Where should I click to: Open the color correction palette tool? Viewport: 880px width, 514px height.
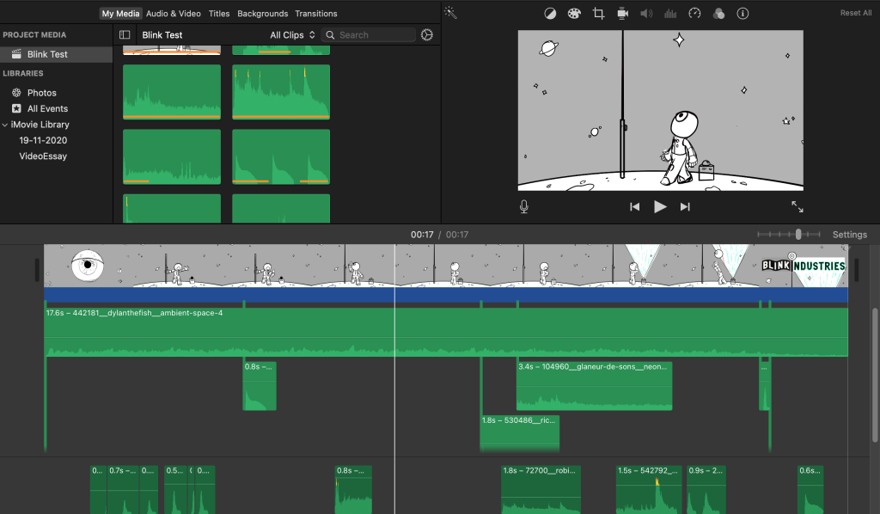click(574, 14)
